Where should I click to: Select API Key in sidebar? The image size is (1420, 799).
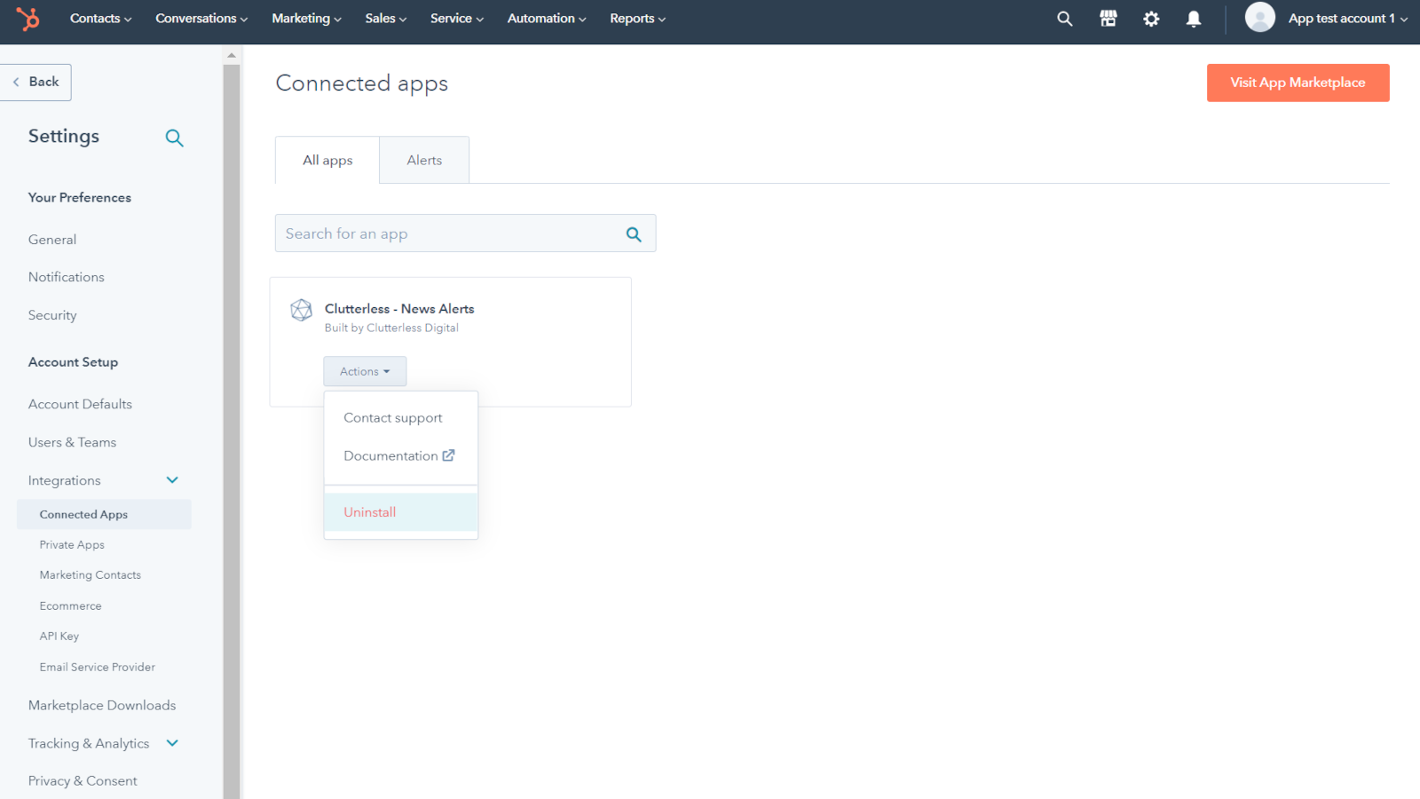click(x=59, y=637)
